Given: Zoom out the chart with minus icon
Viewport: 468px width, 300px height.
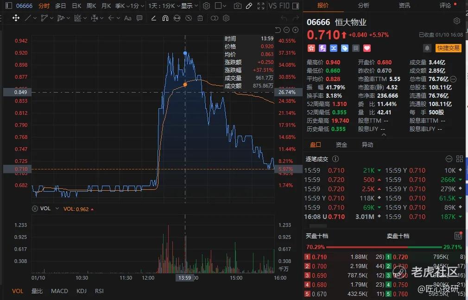Looking at the screenshot, I should pyautogui.click(x=286, y=30).
